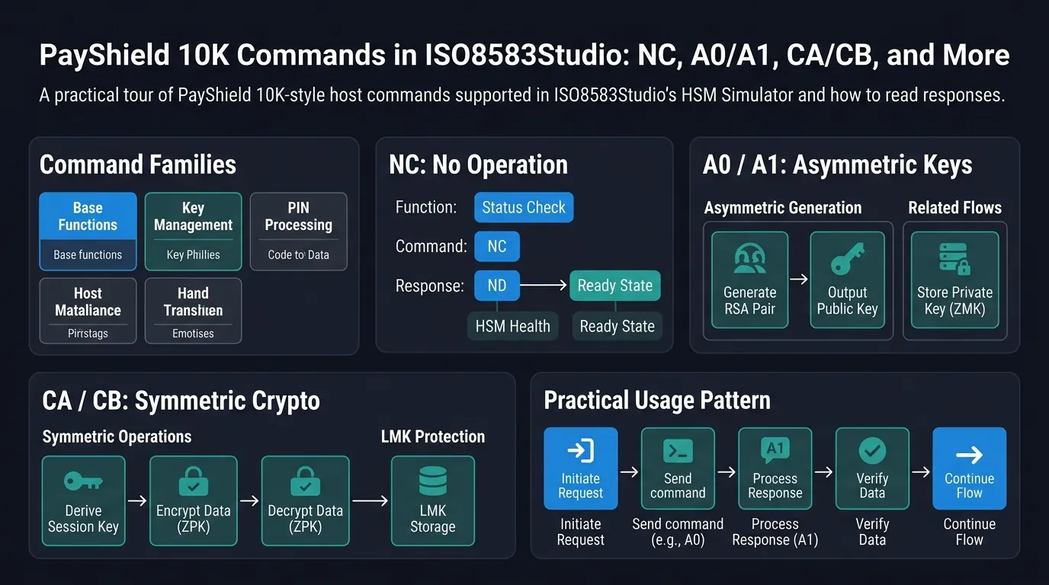This screenshot has width=1049, height=585.
Task: Click the Decrypt Data lock icon
Action: coord(305,481)
